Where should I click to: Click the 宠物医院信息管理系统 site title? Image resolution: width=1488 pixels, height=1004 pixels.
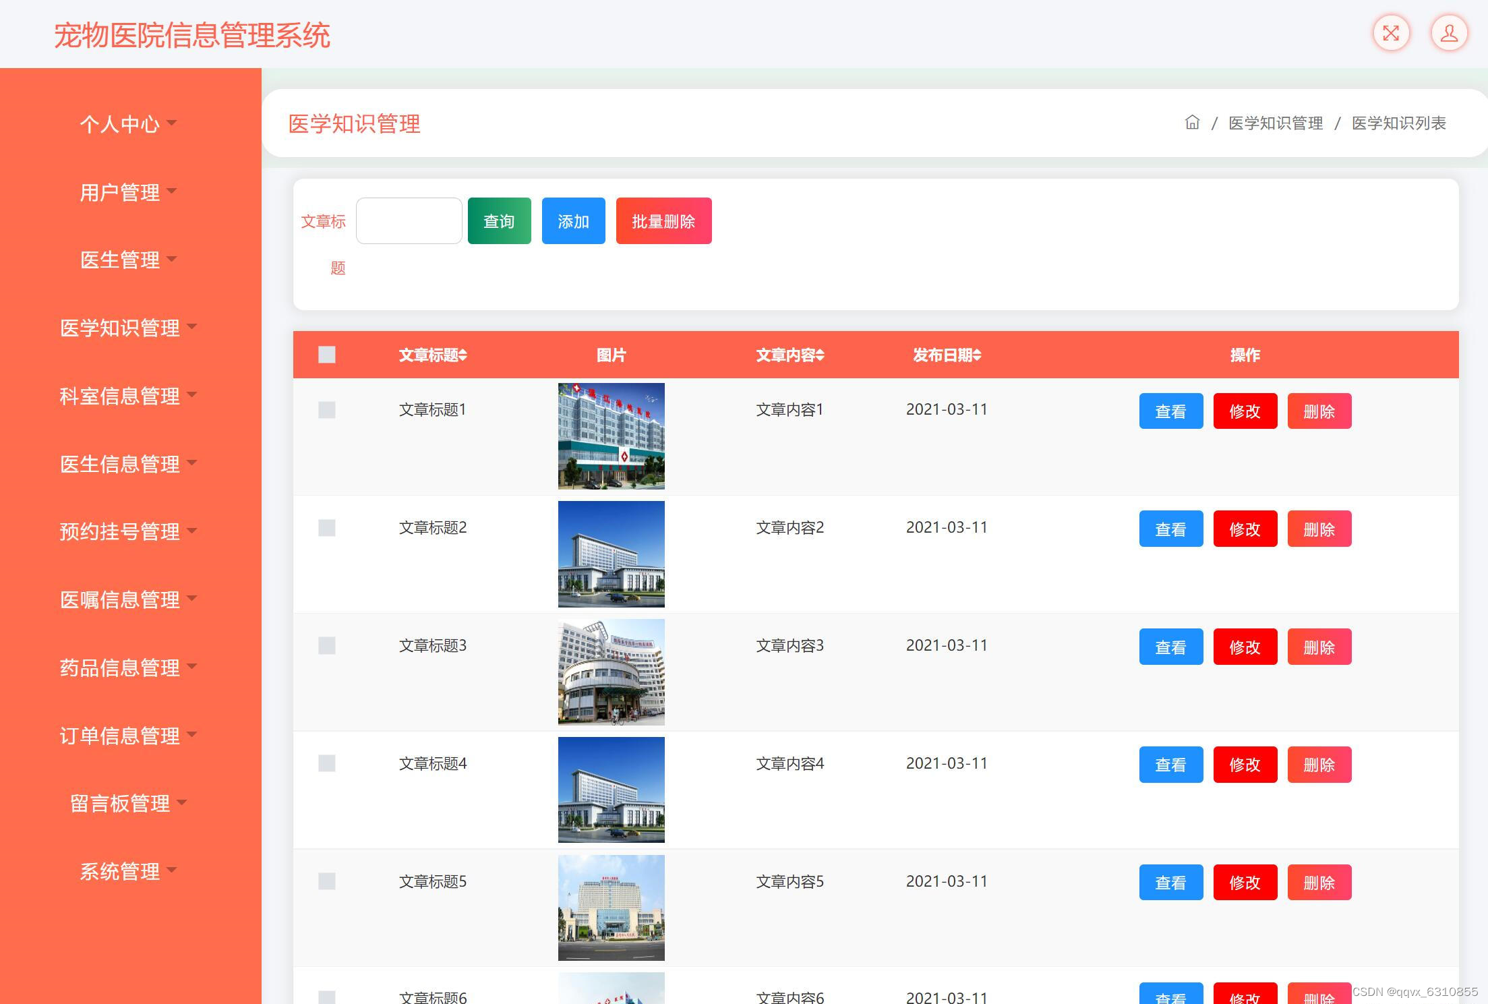tap(192, 35)
